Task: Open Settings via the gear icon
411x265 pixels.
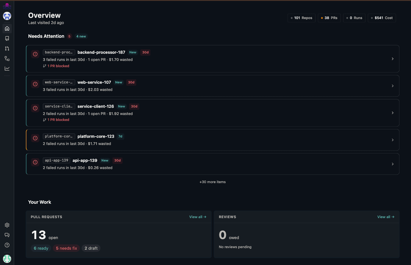Action: pos(7,225)
